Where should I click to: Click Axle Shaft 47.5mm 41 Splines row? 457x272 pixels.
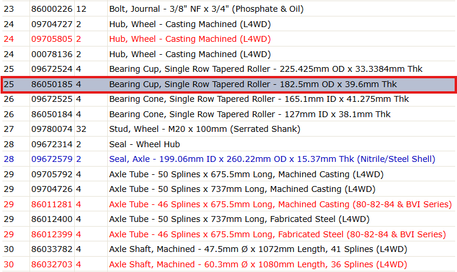[x=228, y=249]
